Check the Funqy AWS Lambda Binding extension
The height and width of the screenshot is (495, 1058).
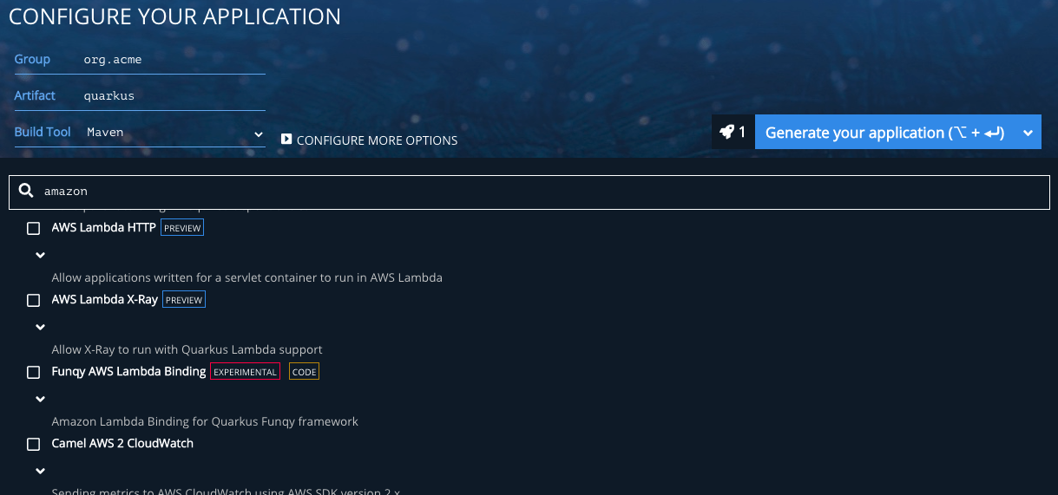click(34, 372)
